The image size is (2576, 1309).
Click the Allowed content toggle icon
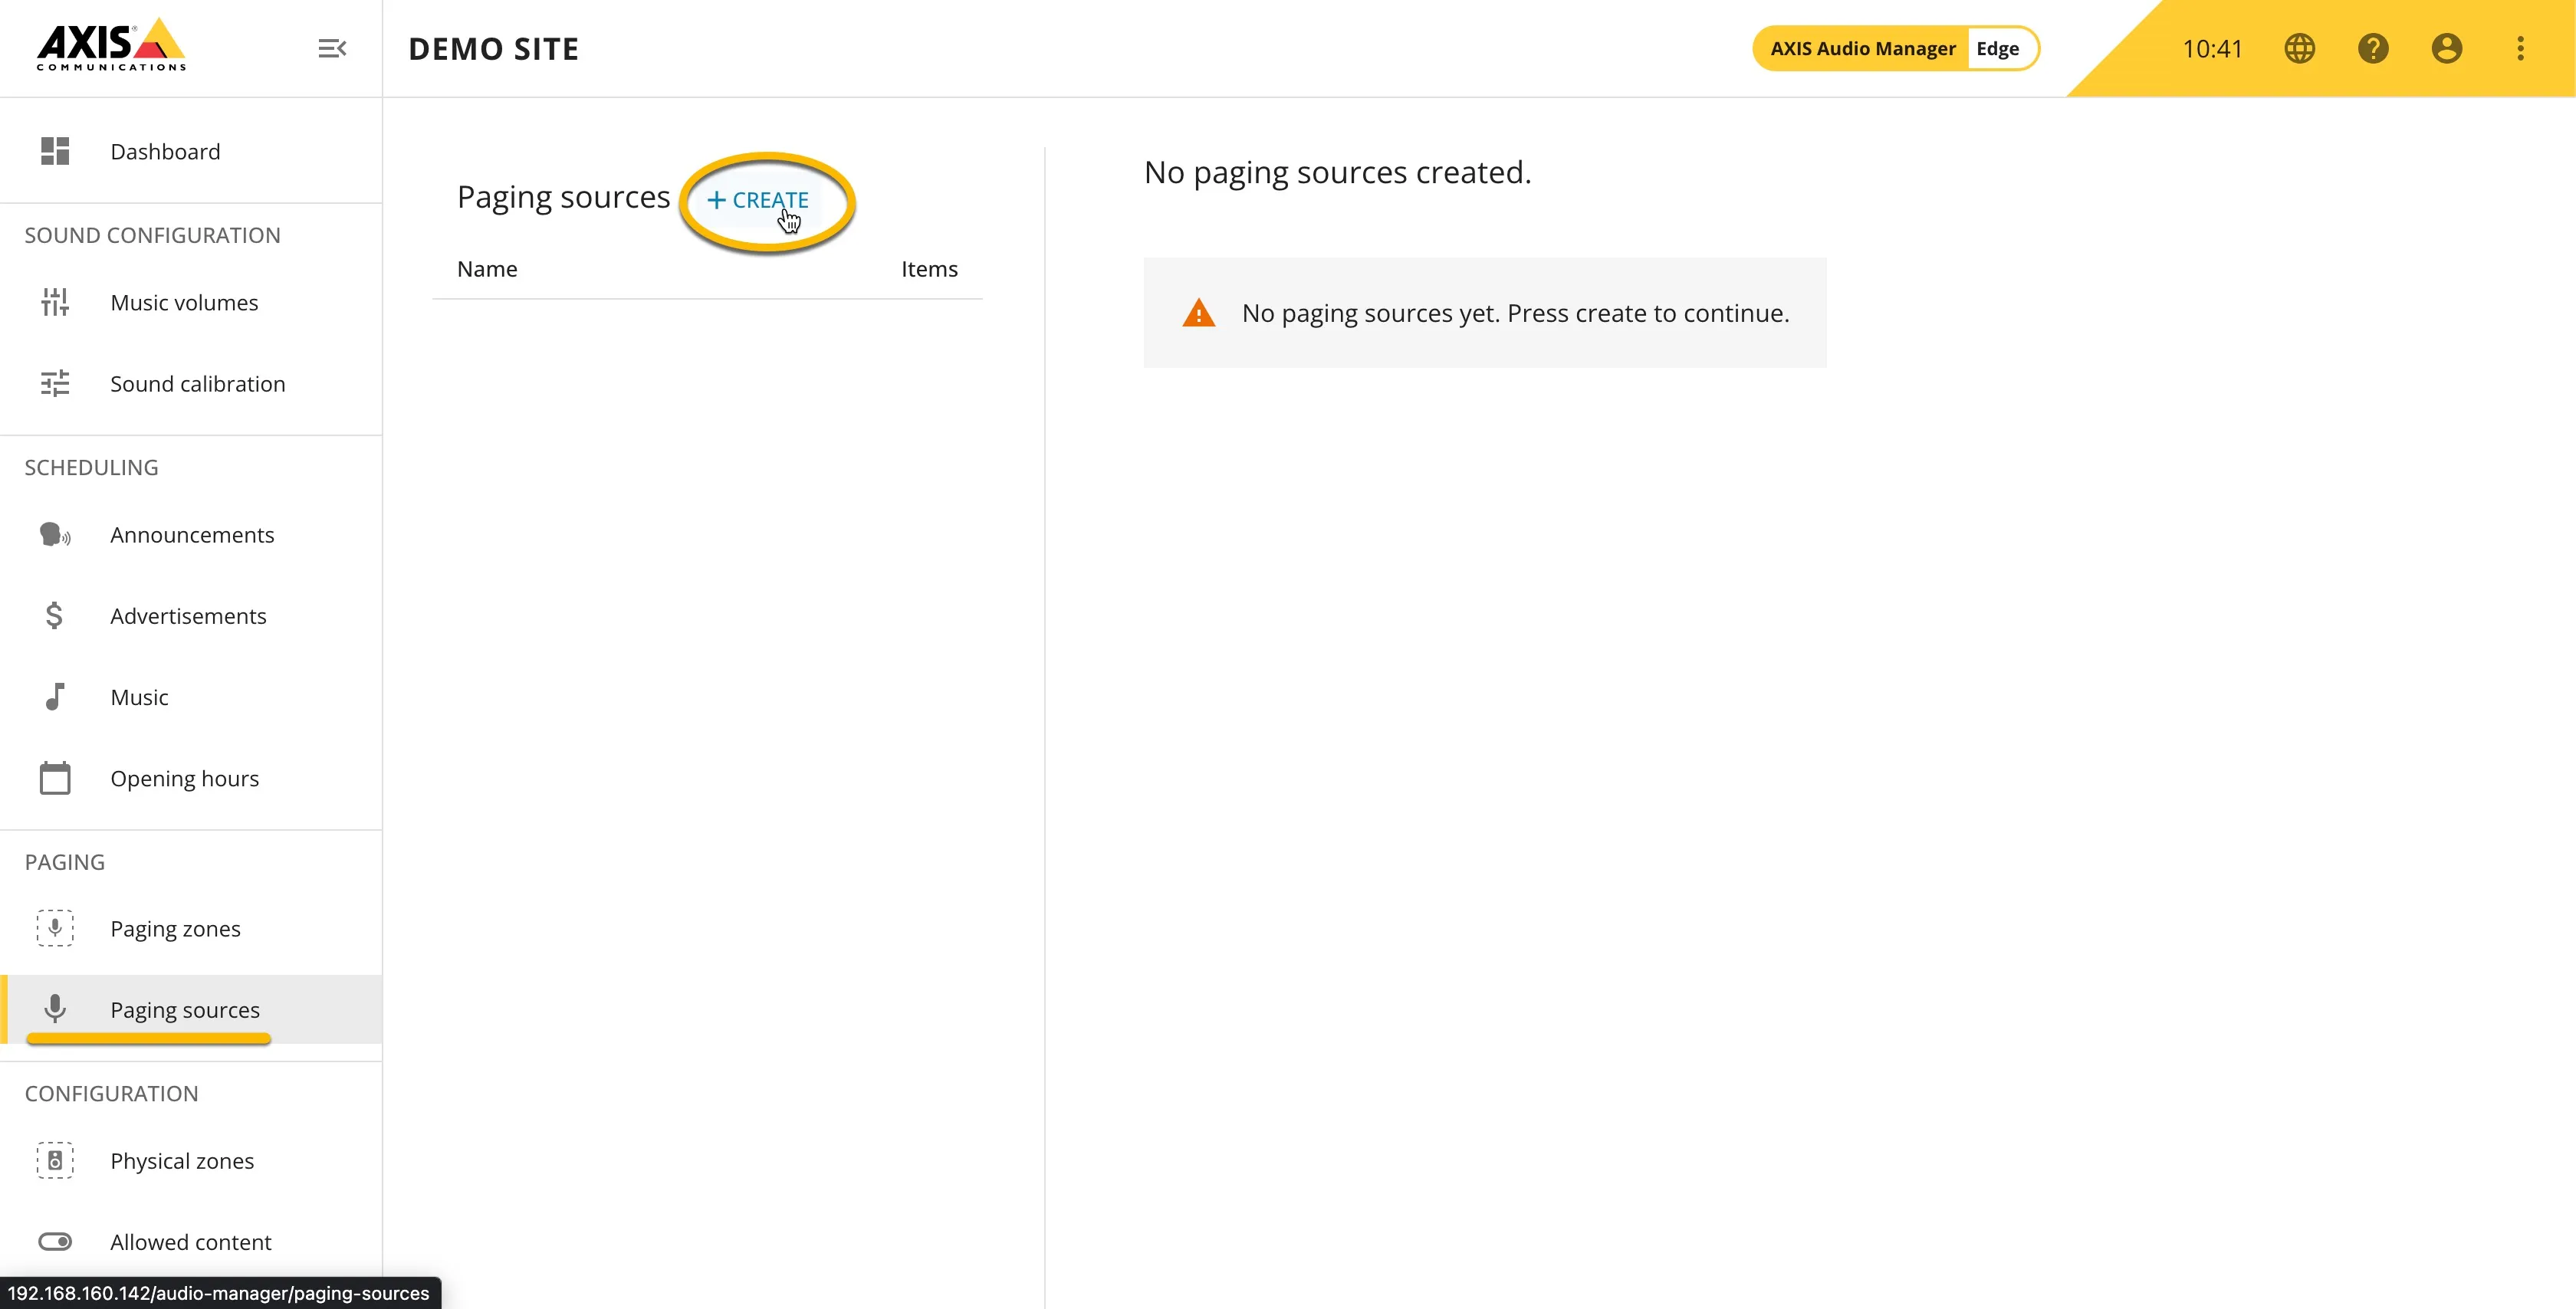[55, 1241]
